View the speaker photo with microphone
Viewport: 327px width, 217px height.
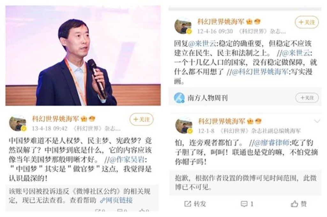(83, 55)
